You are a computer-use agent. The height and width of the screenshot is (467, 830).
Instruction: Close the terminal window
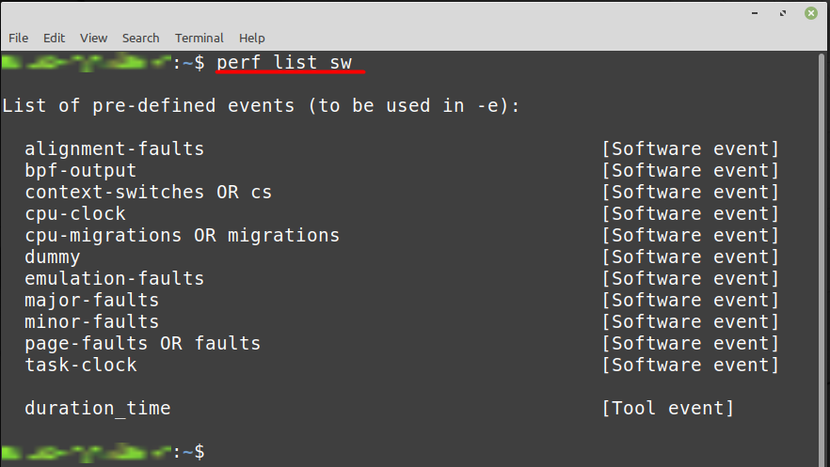[x=811, y=12]
